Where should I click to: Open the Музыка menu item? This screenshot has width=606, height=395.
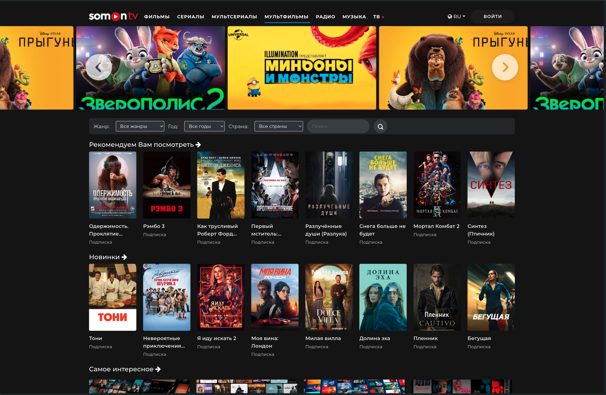[354, 17]
